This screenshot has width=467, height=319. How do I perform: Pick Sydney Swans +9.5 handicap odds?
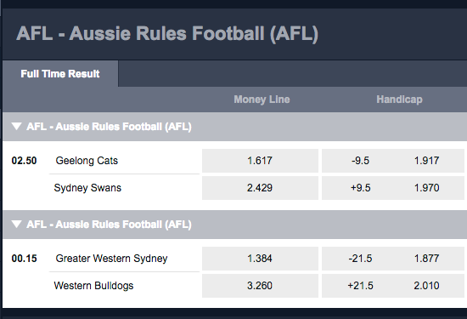tap(394, 188)
